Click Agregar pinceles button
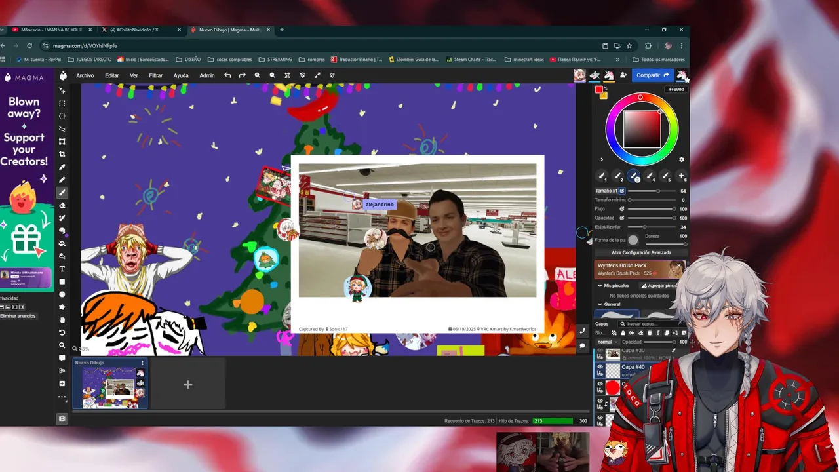 pyautogui.click(x=659, y=286)
